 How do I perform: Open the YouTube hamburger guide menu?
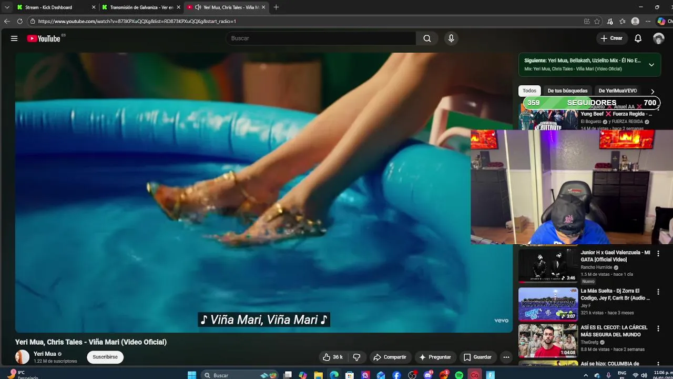coord(14,38)
